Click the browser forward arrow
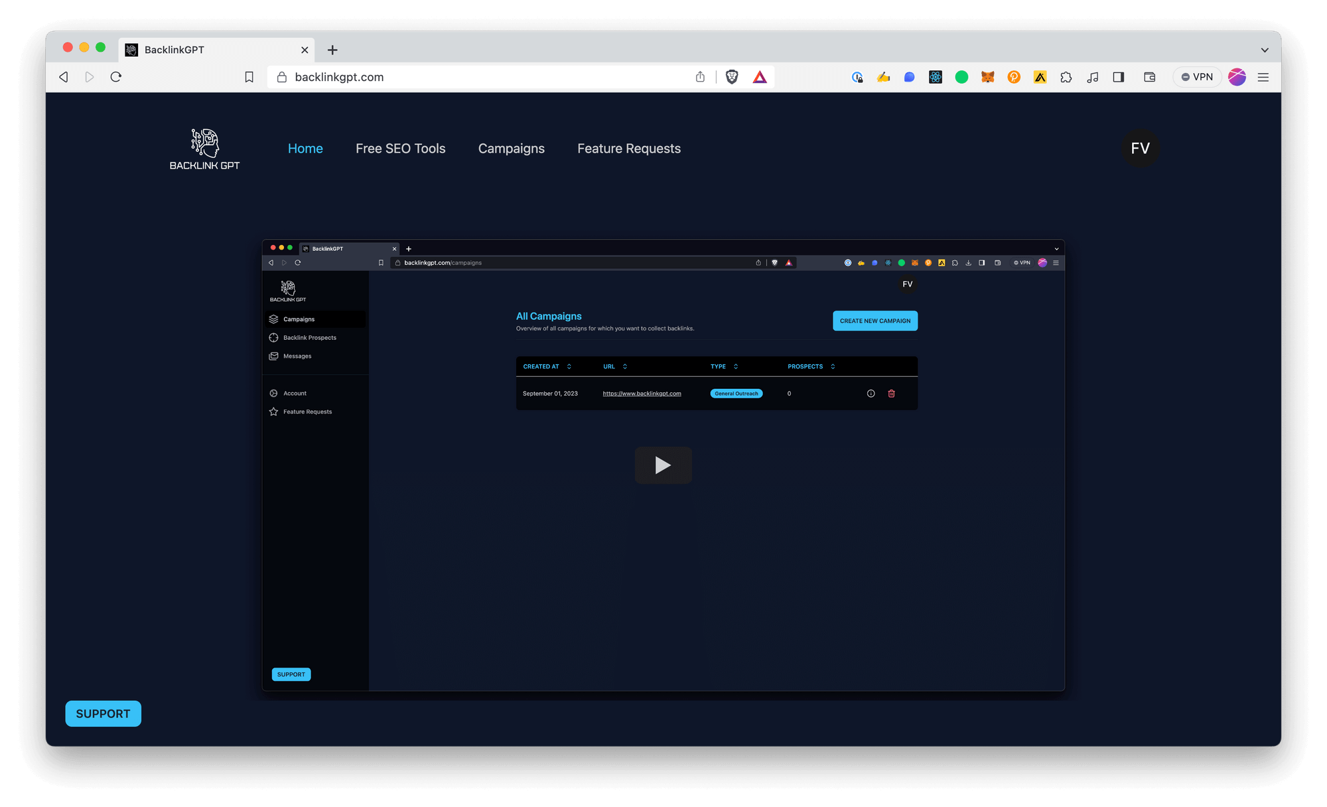The height and width of the screenshot is (807, 1327). pos(90,77)
